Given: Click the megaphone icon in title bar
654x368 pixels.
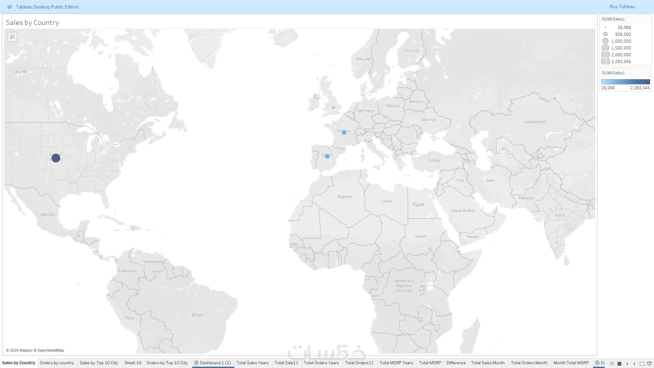Looking at the screenshot, I should click(x=10, y=7).
